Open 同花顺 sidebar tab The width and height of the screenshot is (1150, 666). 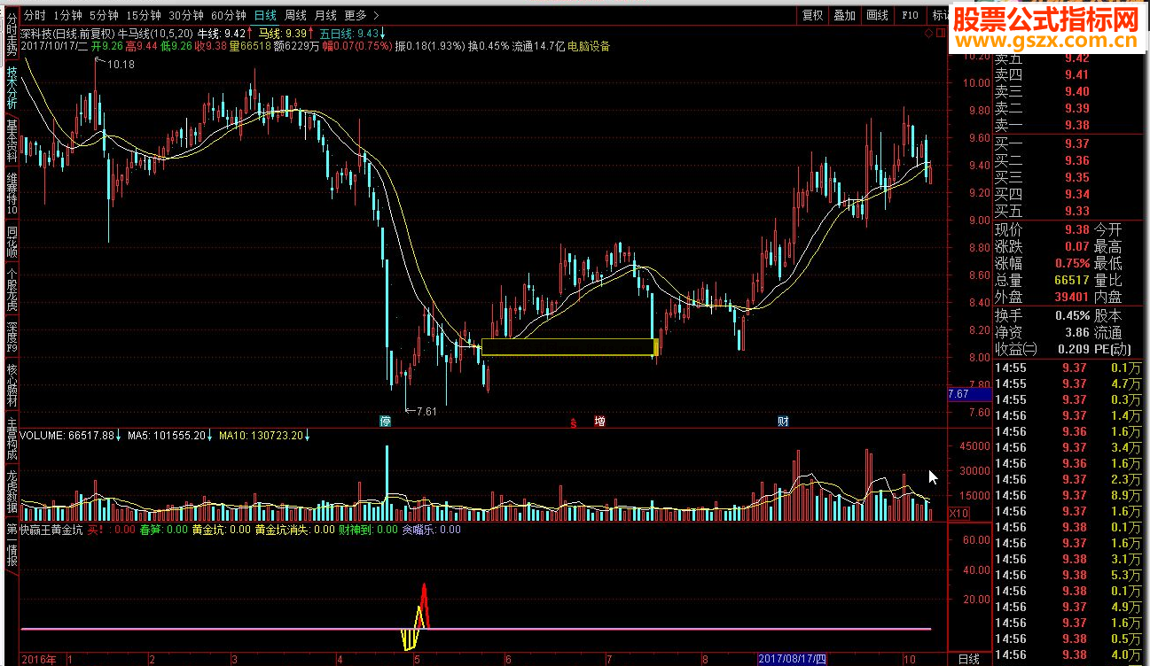12,242
